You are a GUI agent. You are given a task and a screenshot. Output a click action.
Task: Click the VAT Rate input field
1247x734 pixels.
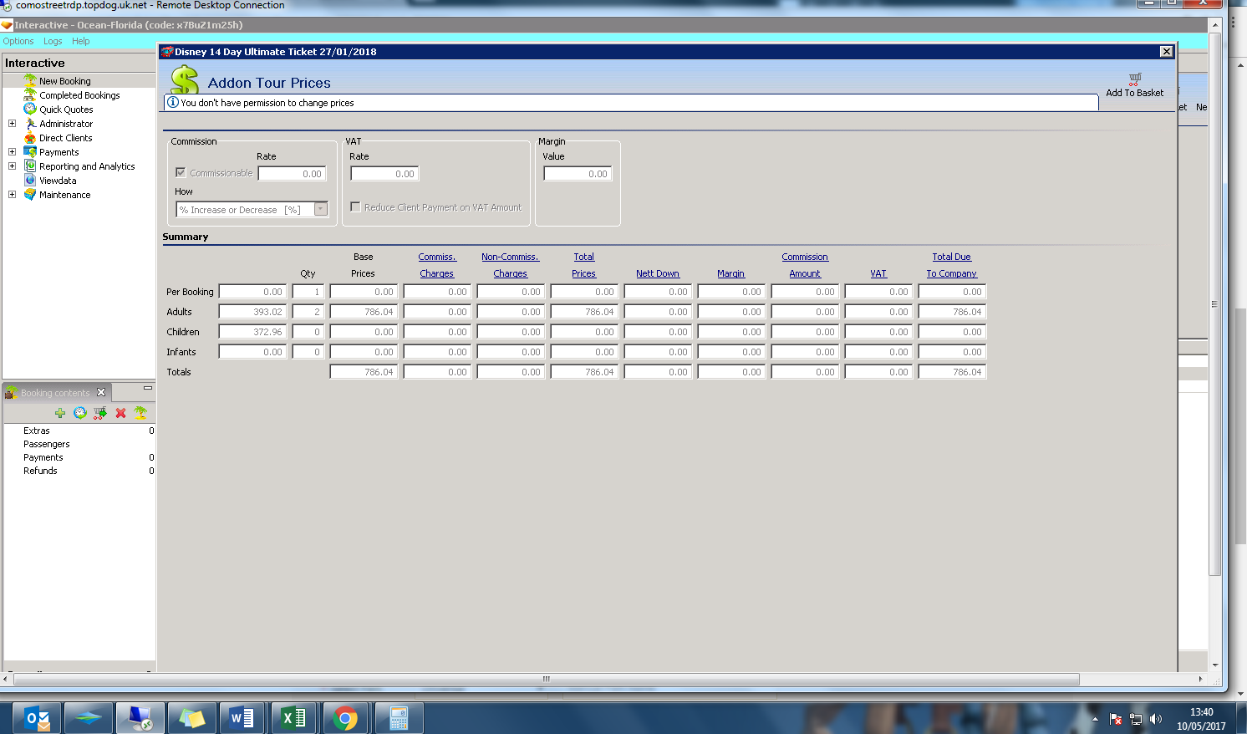pyautogui.click(x=384, y=174)
